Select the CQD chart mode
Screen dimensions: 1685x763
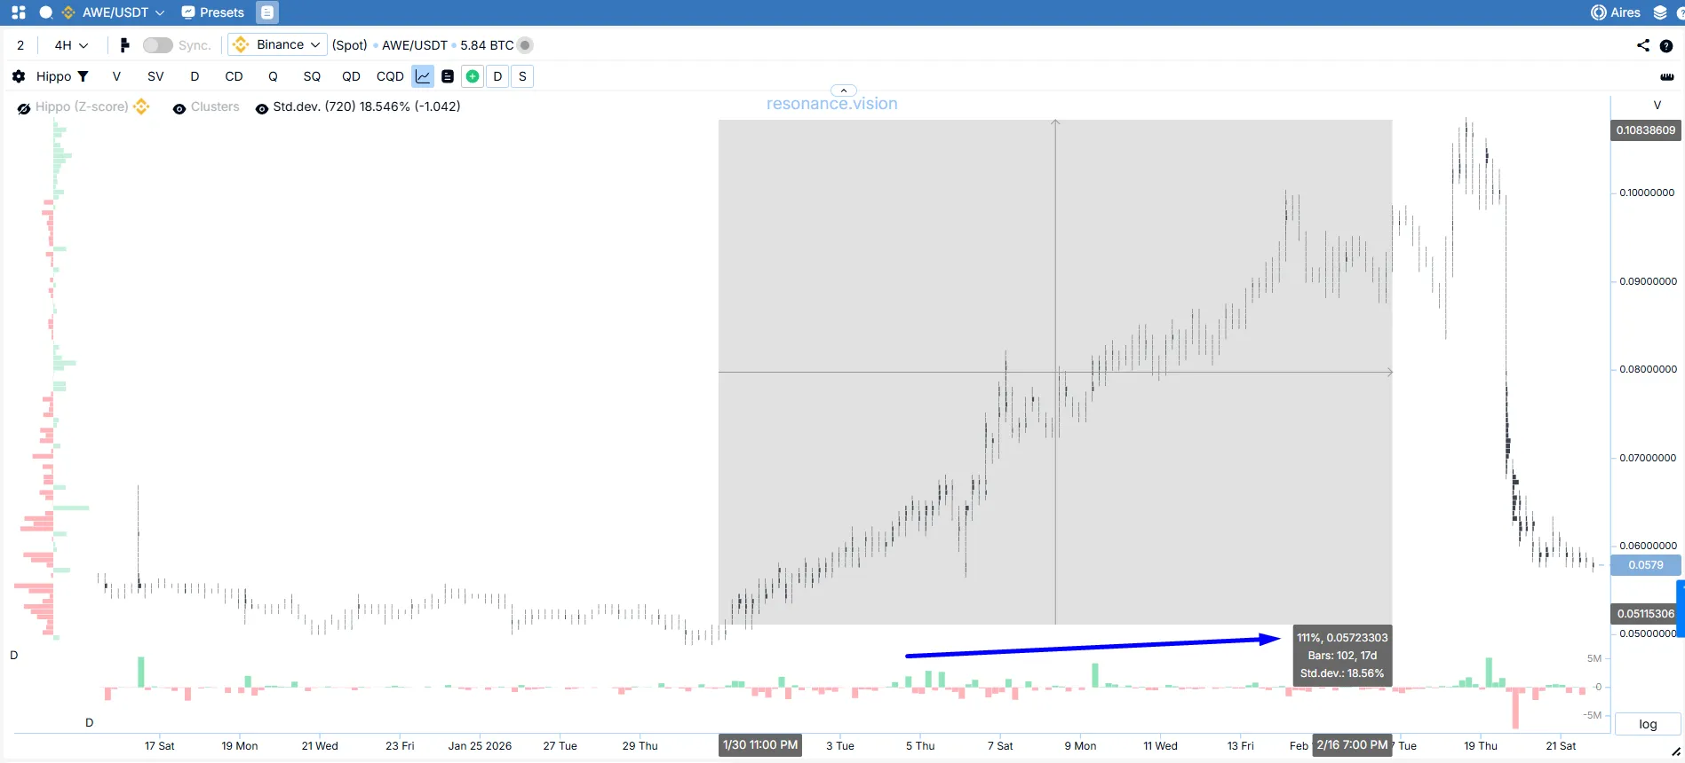click(390, 76)
